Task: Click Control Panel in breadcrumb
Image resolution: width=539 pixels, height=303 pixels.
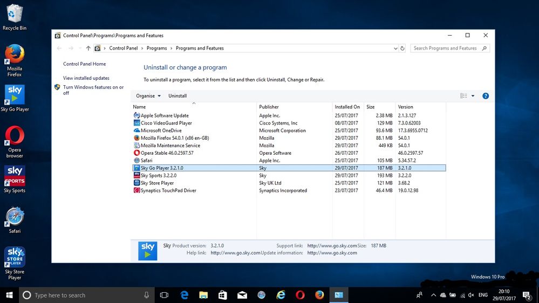Action: point(124,49)
